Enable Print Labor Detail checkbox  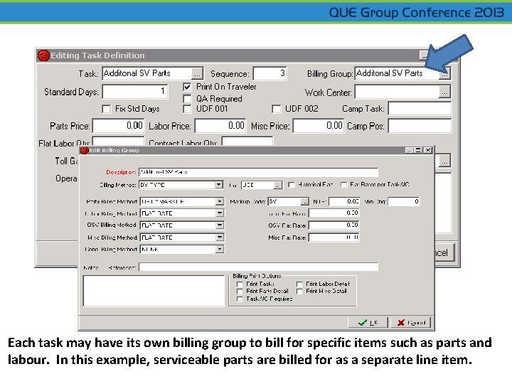299,284
